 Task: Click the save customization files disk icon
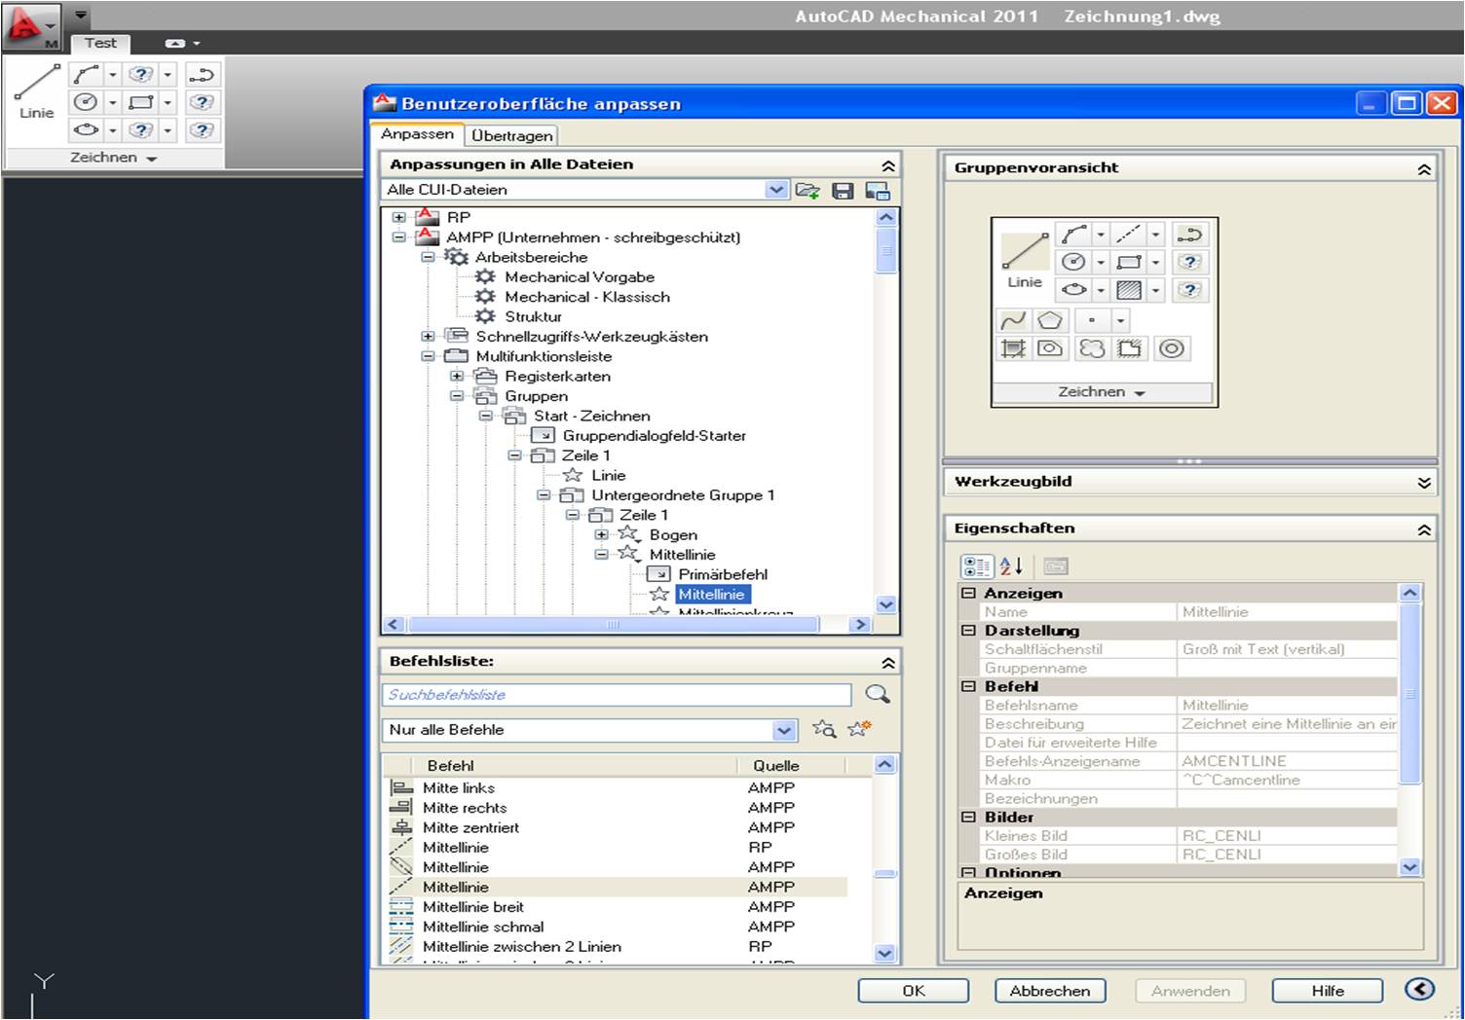coord(843,191)
